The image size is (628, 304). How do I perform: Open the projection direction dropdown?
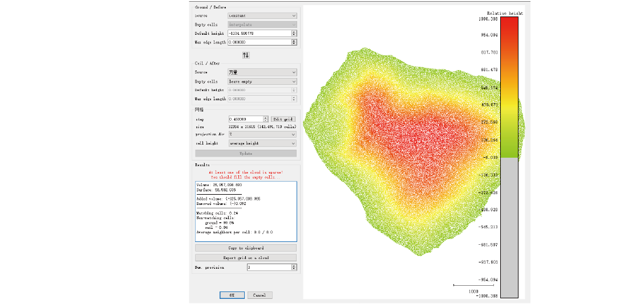pos(262,134)
